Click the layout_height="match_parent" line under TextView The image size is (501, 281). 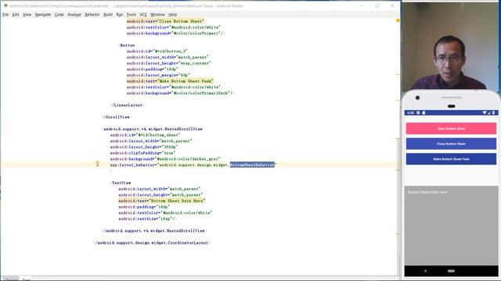(160, 194)
